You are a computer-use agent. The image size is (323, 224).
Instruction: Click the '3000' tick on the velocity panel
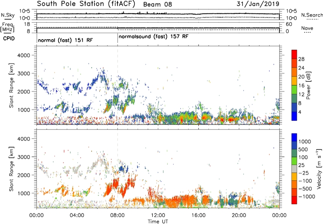24,157
